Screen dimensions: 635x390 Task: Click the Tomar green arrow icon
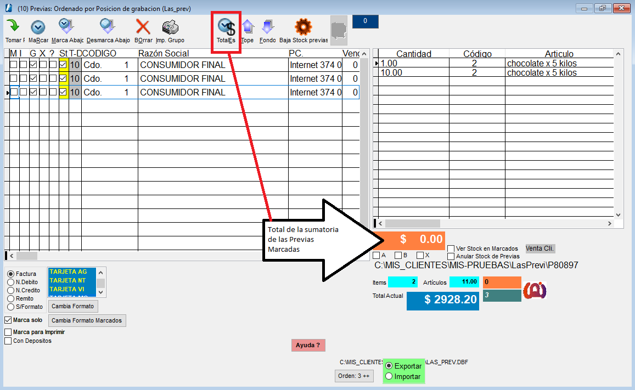pos(13,26)
